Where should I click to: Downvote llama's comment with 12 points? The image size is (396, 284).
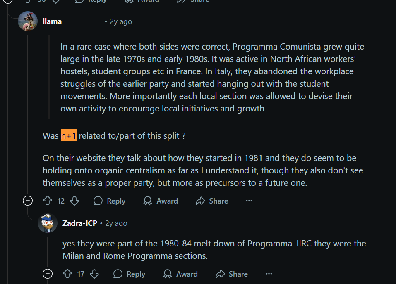[x=74, y=201]
